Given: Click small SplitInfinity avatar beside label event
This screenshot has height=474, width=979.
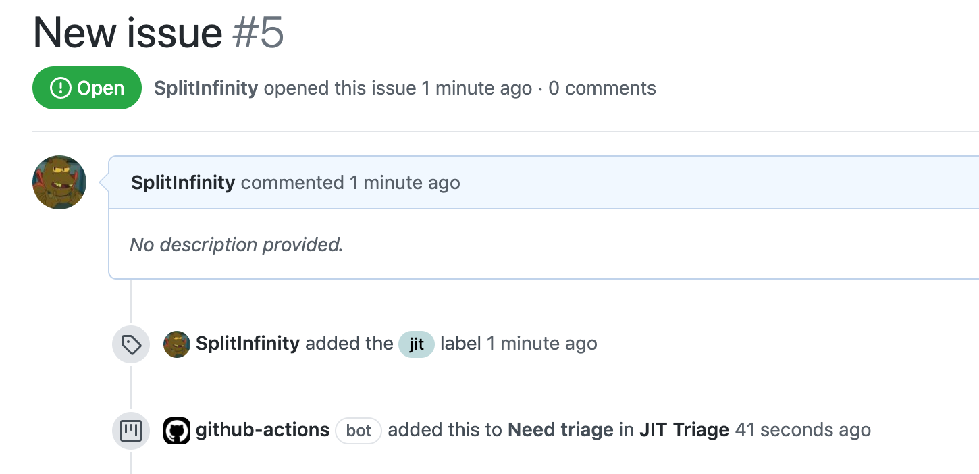Looking at the screenshot, I should (x=177, y=344).
